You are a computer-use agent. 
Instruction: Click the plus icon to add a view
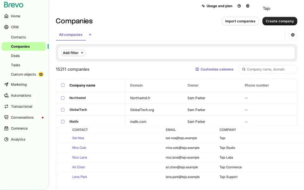pos(90,35)
